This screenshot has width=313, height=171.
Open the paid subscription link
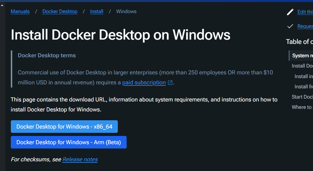(144, 83)
